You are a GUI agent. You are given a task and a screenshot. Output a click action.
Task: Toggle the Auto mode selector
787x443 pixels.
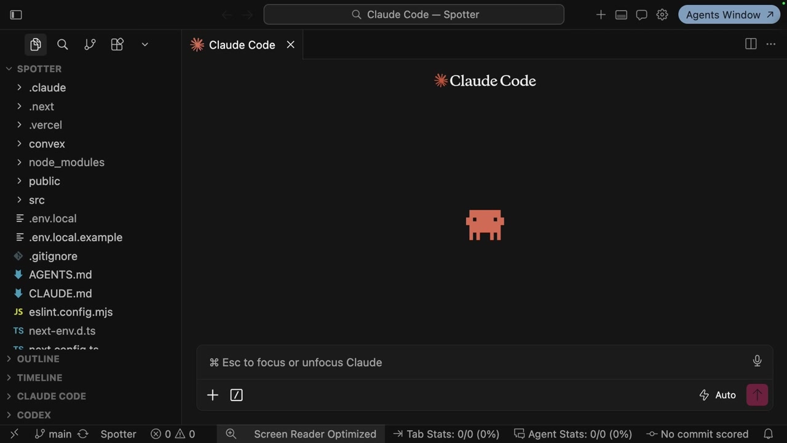[718, 395]
